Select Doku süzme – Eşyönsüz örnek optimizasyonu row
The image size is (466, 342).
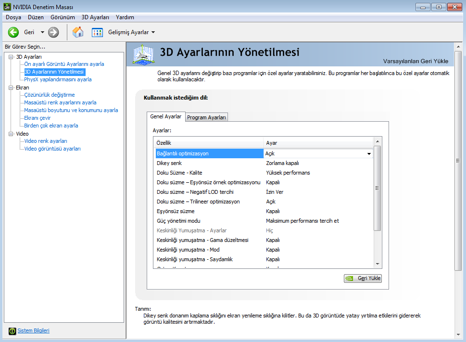point(264,182)
